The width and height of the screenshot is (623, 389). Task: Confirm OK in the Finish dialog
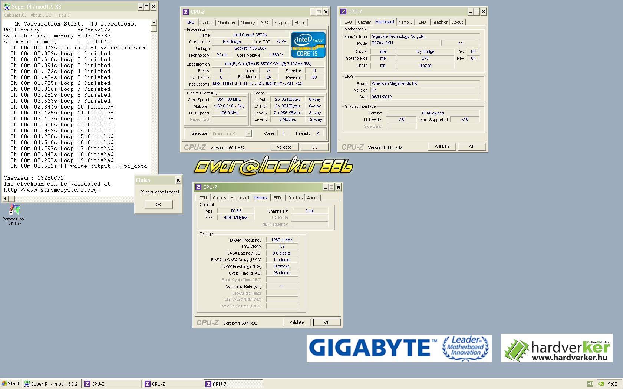pyautogui.click(x=159, y=205)
